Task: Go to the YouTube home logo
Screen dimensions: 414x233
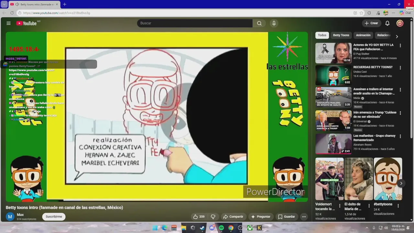Action: click(x=27, y=23)
